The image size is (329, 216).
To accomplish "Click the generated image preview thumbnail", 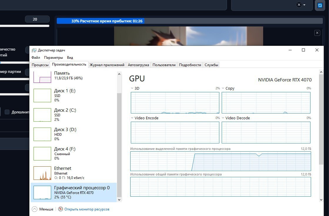I will click(x=188, y=36).
